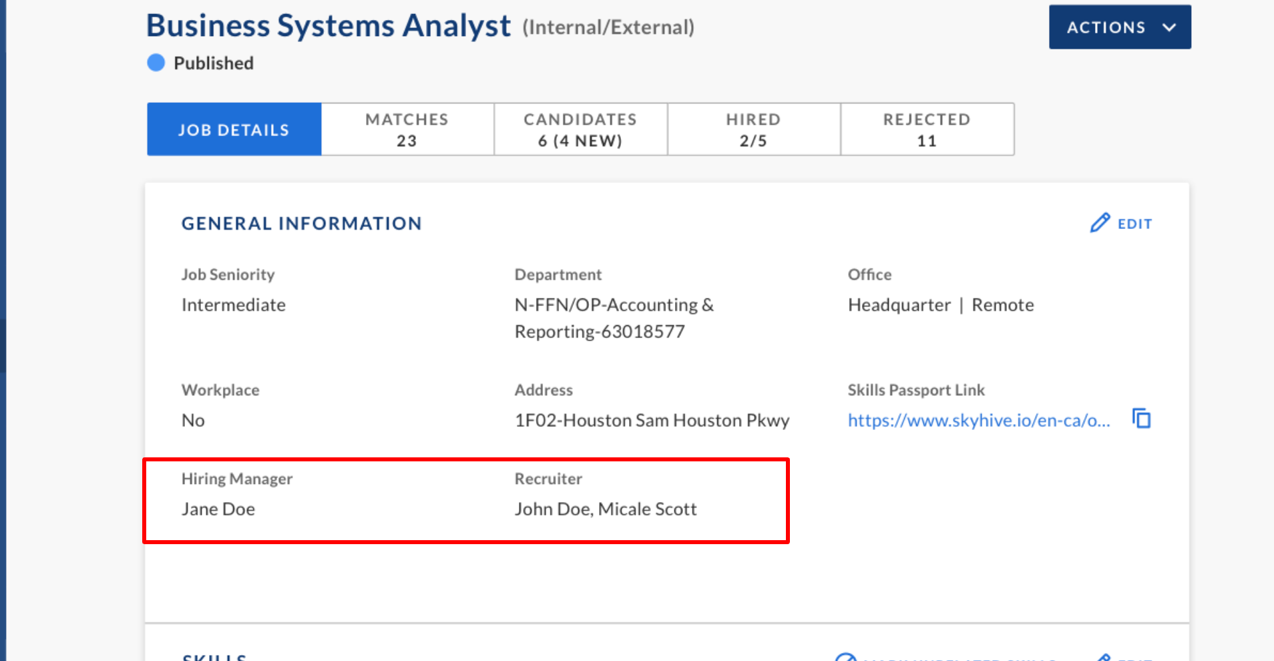This screenshot has width=1274, height=661.
Task: Click the Internal/External label beside the title
Action: point(608,27)
